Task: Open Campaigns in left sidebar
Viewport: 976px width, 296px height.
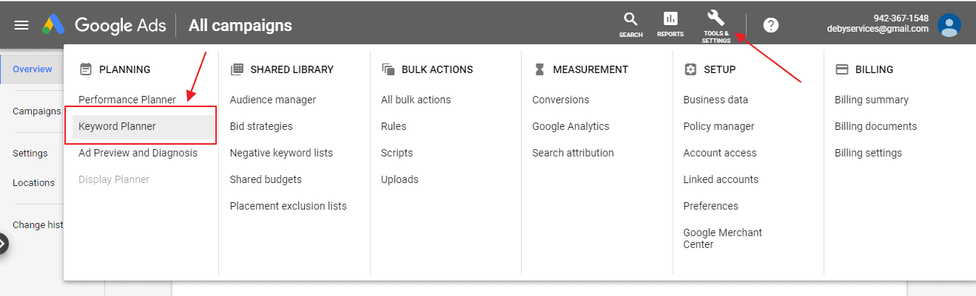Action: click(x=36, y=111)
